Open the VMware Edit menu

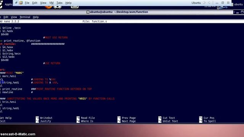(35, 3)
